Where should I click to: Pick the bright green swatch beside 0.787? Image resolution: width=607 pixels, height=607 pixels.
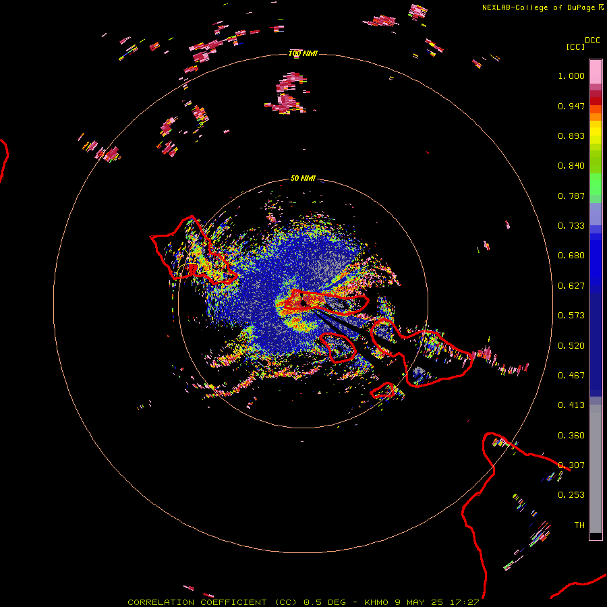596,187
